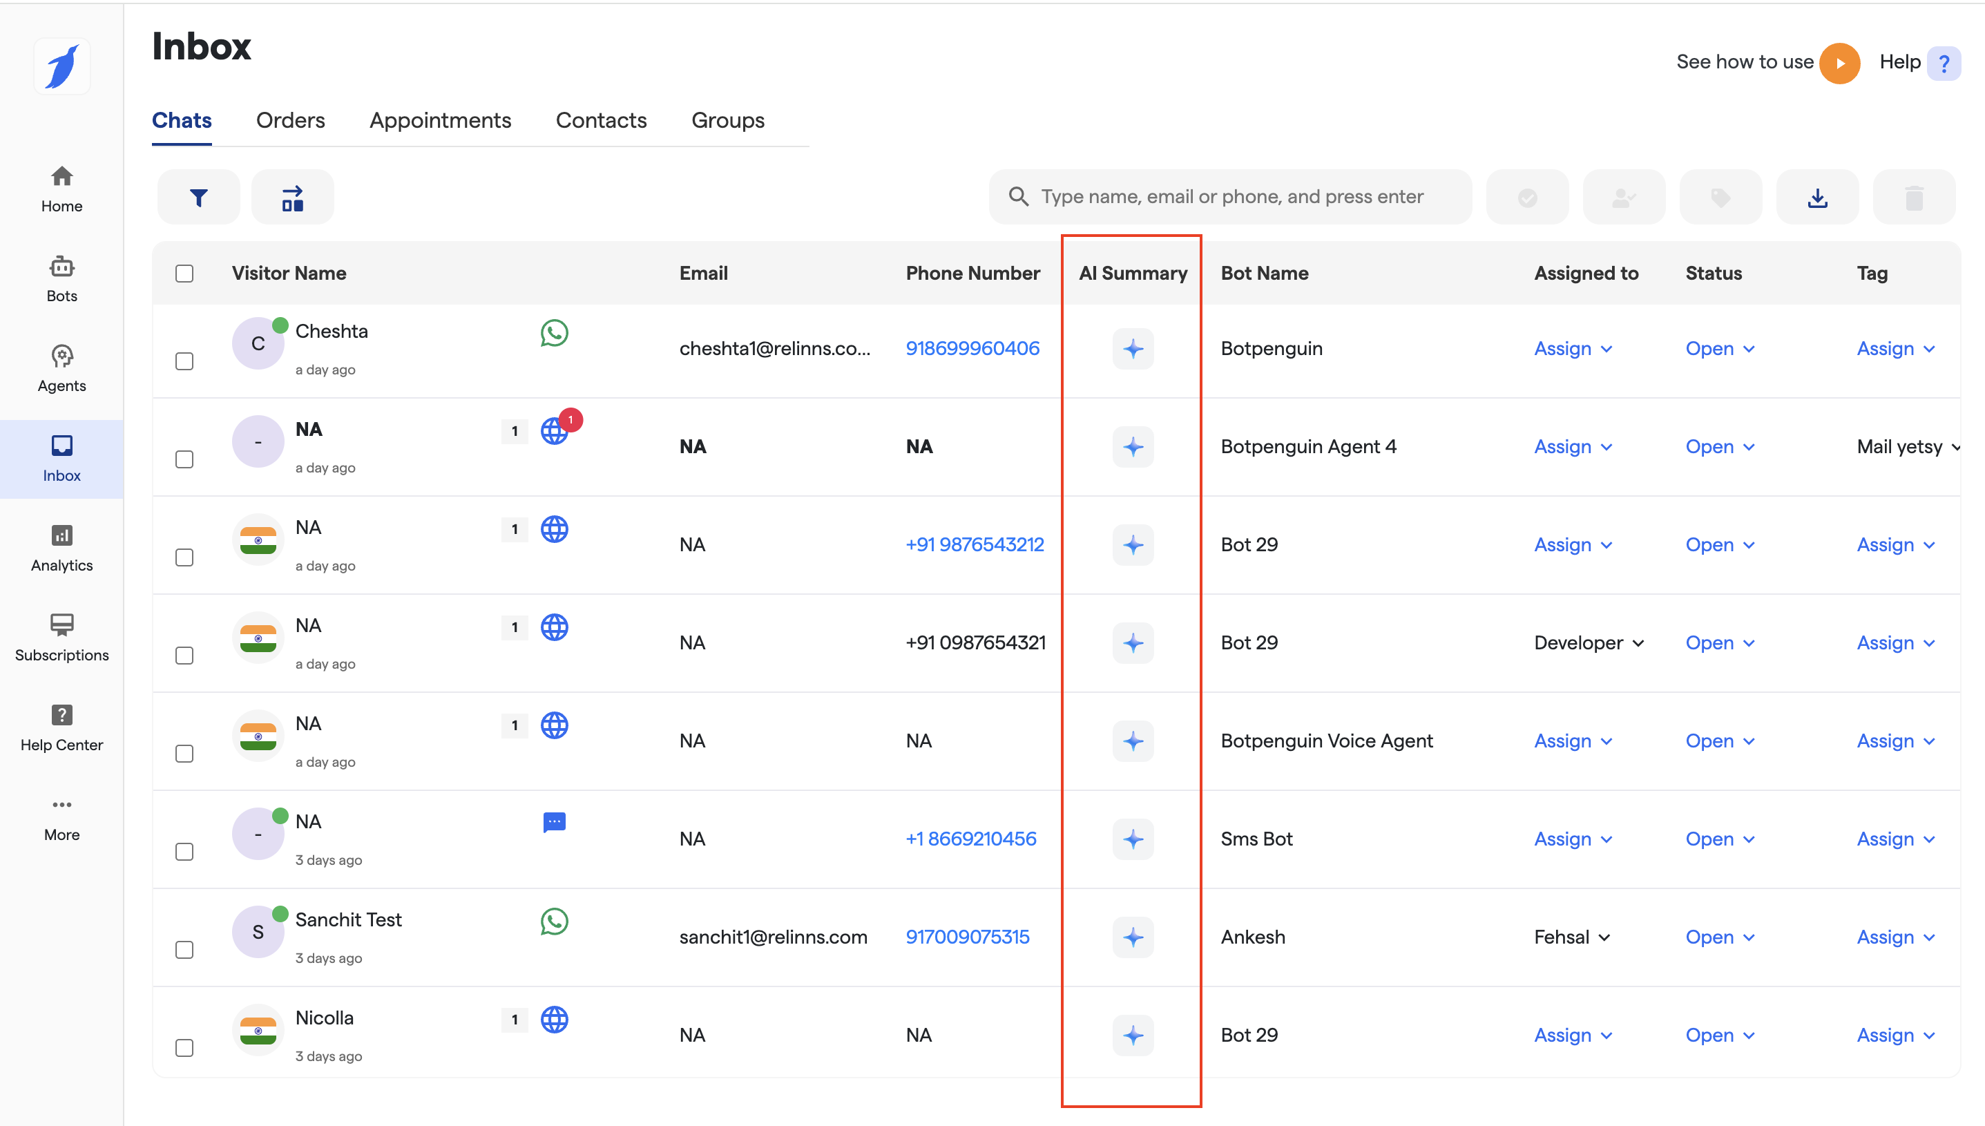Open Subscriptions in the sidebar
Screen dimensions: 1985x1126
click(x=62, y=638)
